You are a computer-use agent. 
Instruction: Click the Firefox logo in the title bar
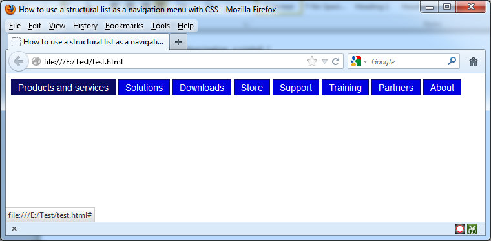[x=10, y=10]
